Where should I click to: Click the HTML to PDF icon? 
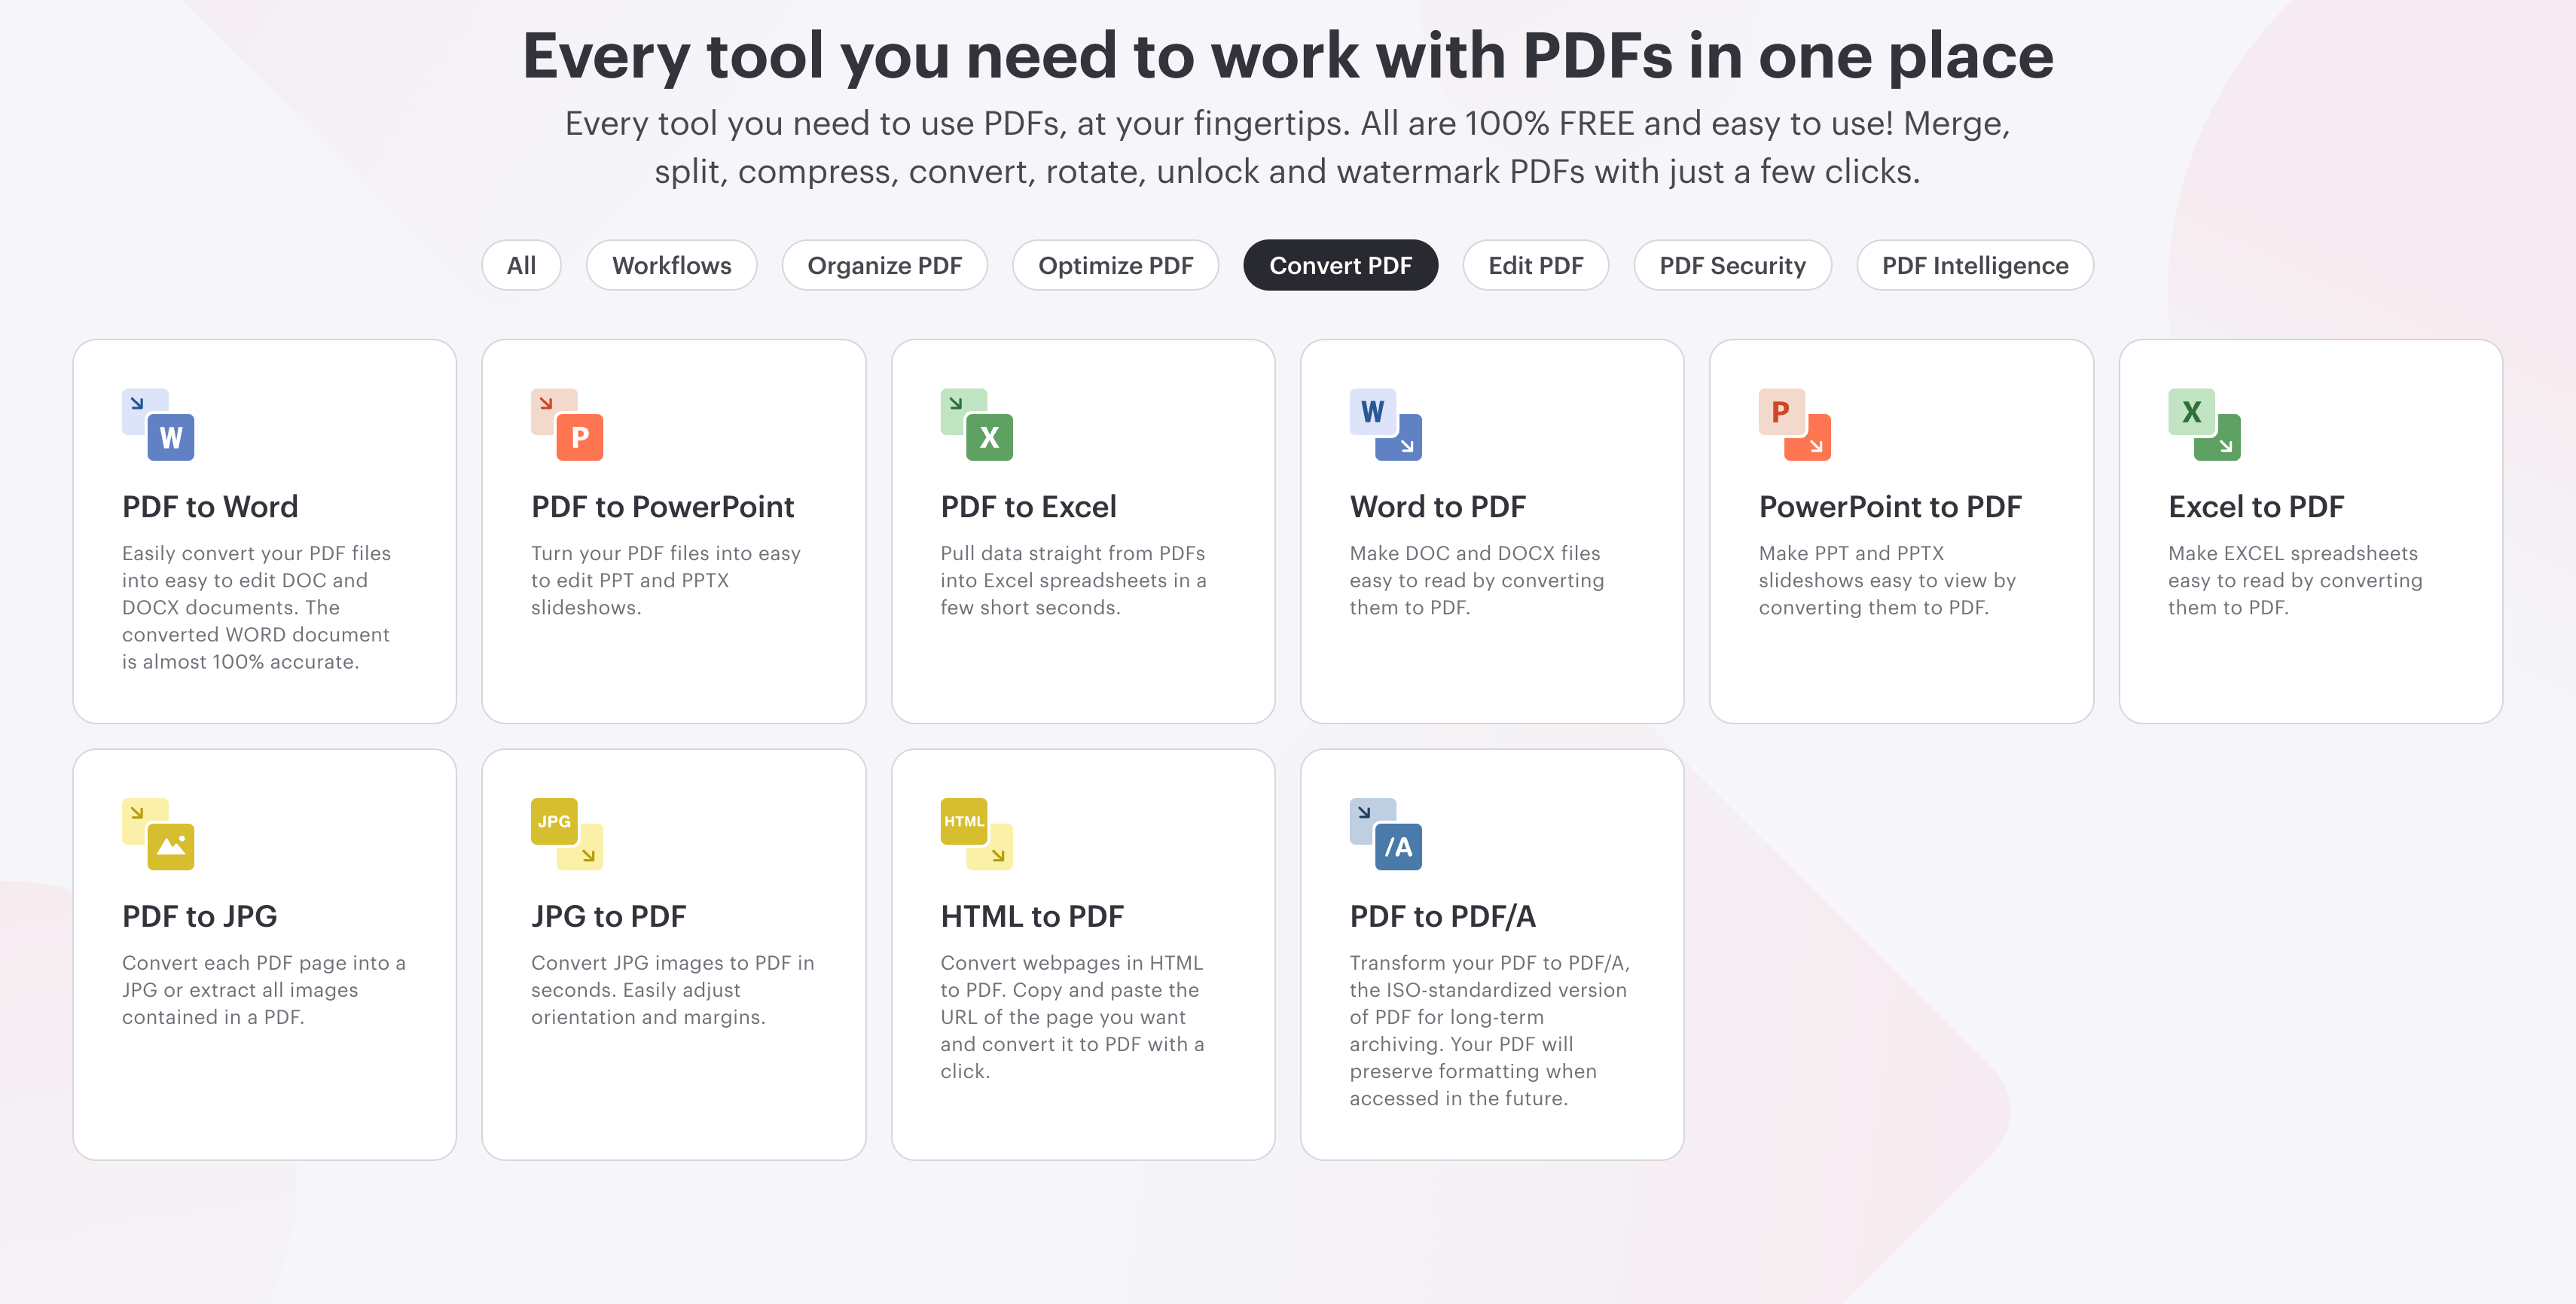[977, 834]
